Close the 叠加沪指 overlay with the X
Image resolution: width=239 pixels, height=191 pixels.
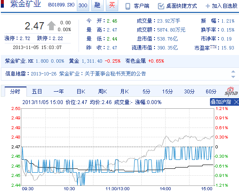pos(236,102)
